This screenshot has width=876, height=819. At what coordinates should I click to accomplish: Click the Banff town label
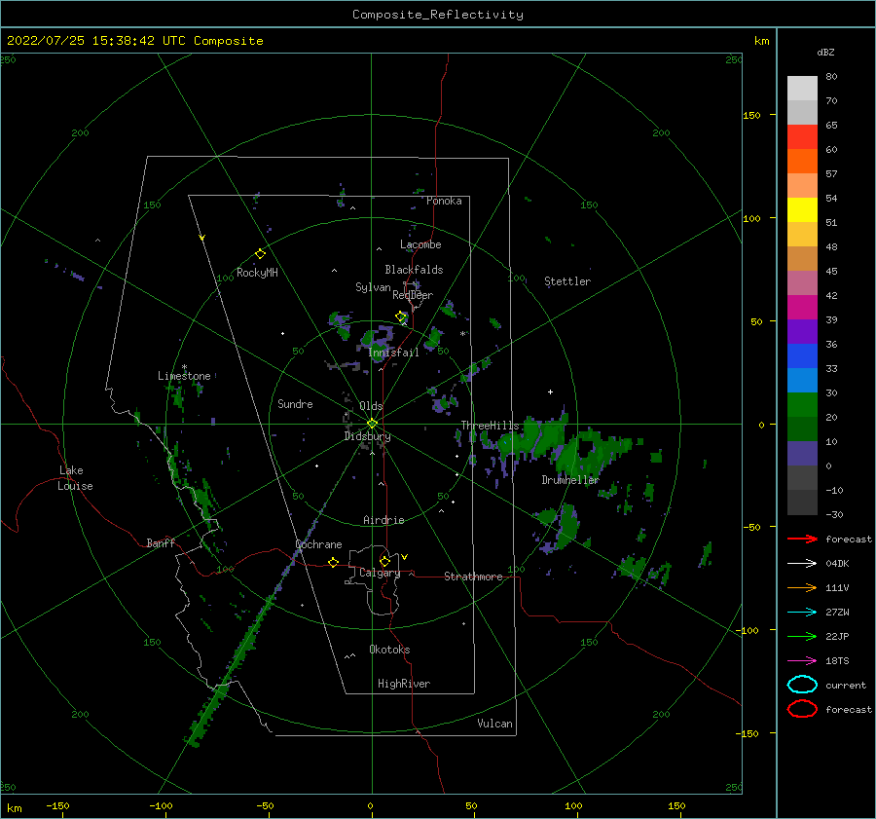coord(161,542)
